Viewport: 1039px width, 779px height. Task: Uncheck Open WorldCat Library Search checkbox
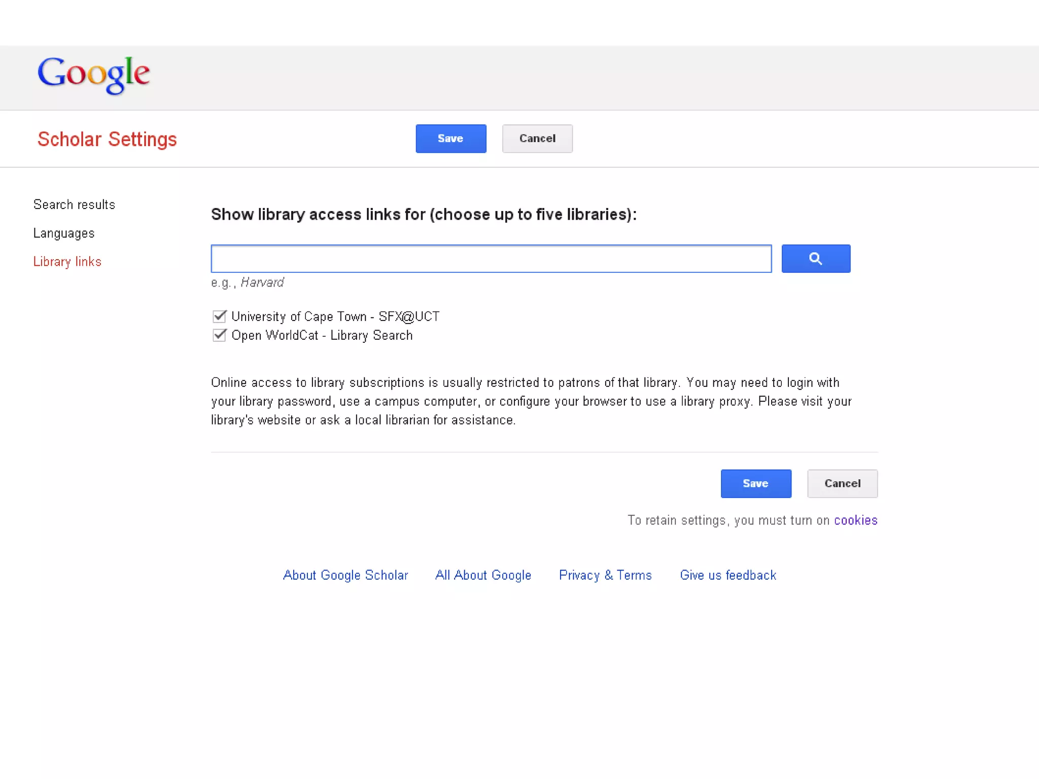click(219, 335)
